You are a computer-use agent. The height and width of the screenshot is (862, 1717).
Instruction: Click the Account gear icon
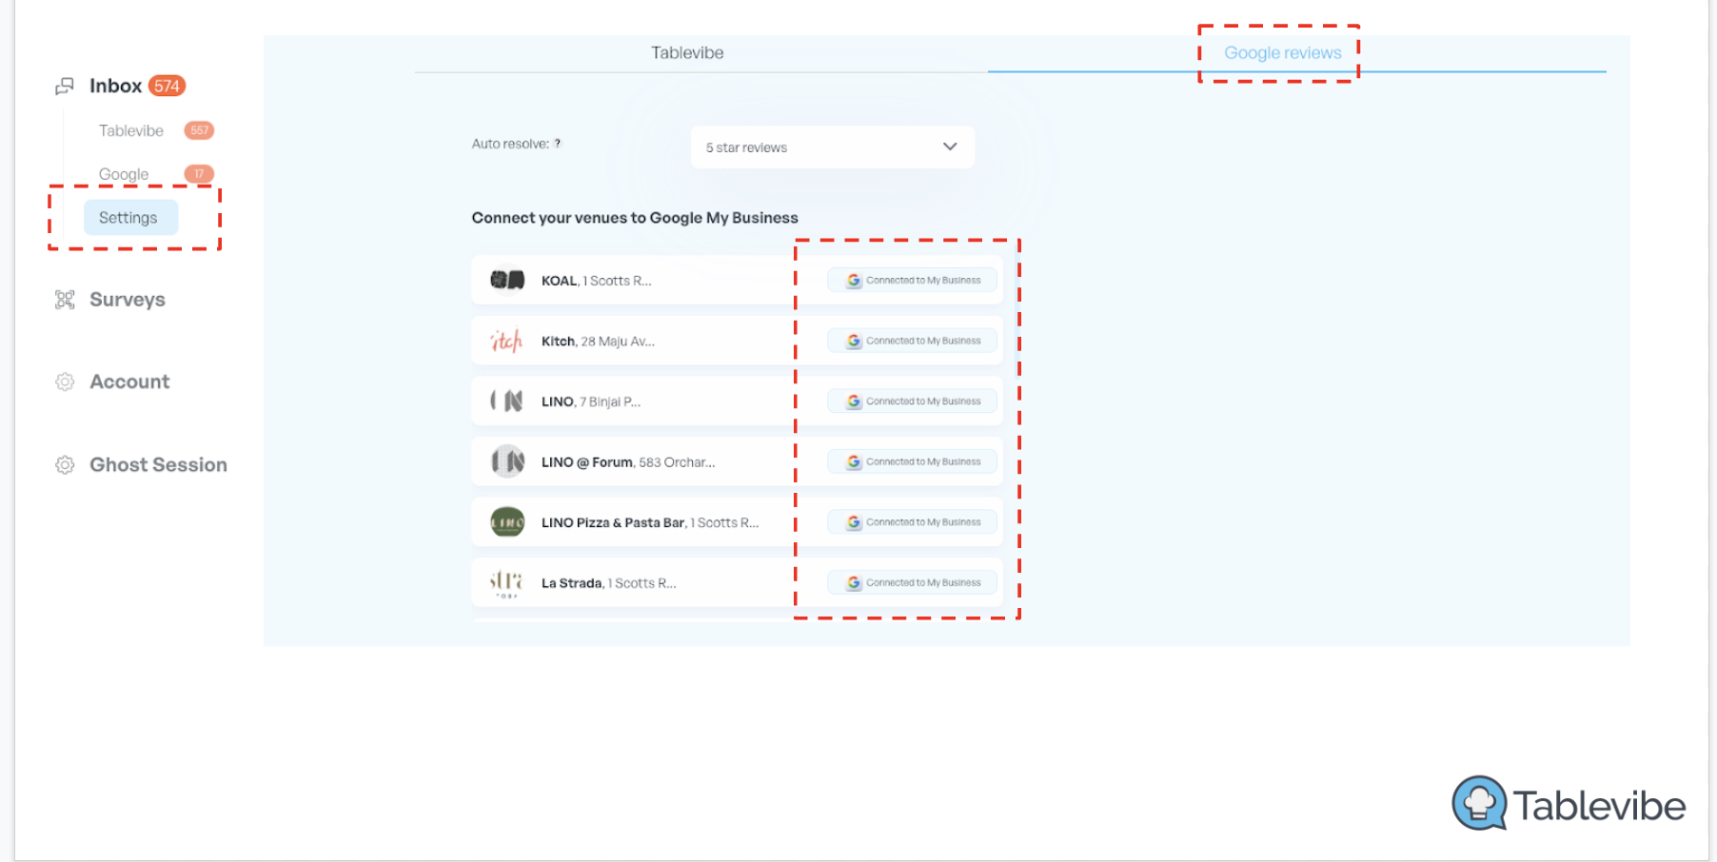click(65, 382)
